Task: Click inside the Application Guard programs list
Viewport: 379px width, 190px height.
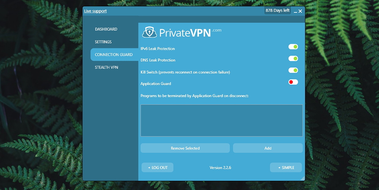Action: pyautogui.click(x=221, y=120)
